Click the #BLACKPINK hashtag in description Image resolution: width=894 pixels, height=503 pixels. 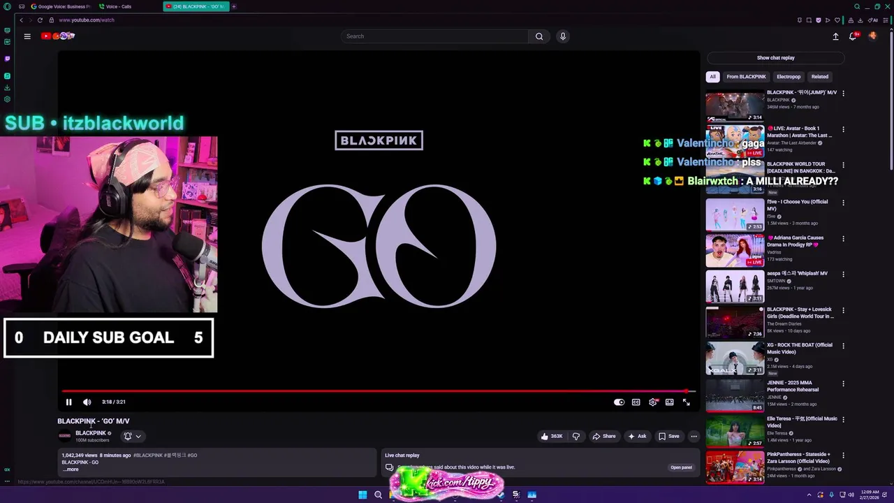click(x=148, y=455)
